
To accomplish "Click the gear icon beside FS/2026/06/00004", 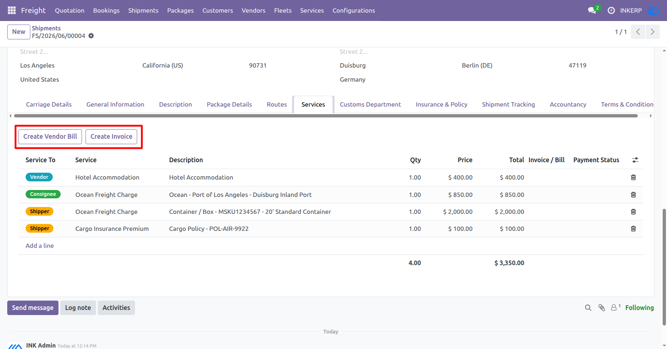I will coord(91,36).
